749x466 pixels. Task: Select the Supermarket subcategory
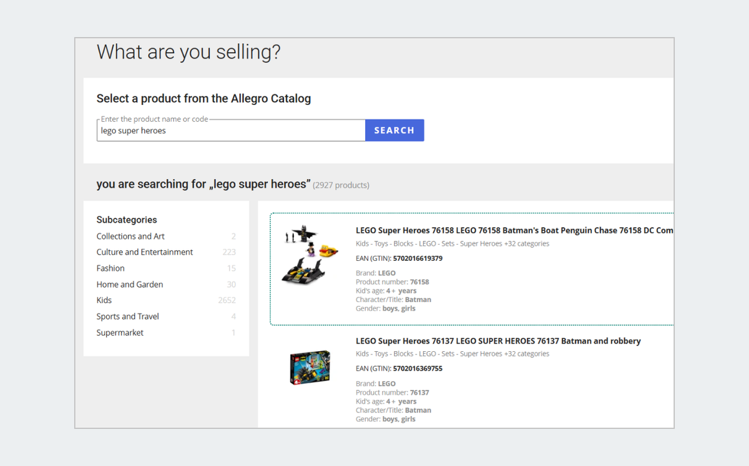tap(120, 332)
